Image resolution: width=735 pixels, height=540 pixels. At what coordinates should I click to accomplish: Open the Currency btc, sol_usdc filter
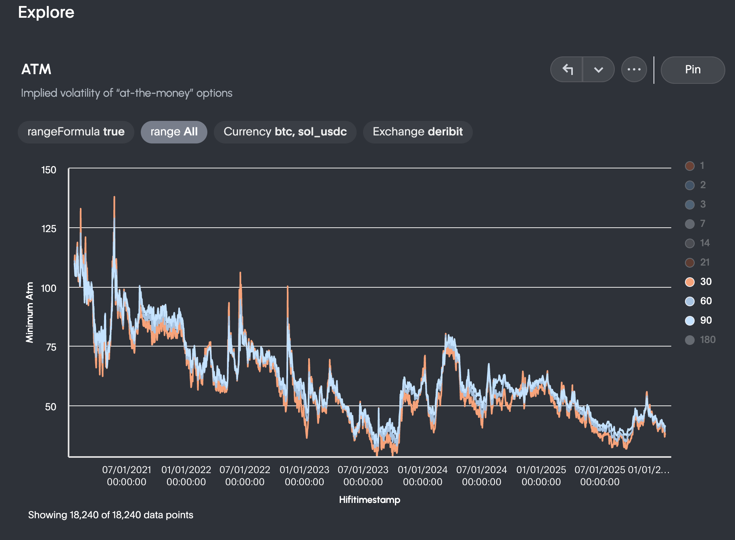coord(285,132)
